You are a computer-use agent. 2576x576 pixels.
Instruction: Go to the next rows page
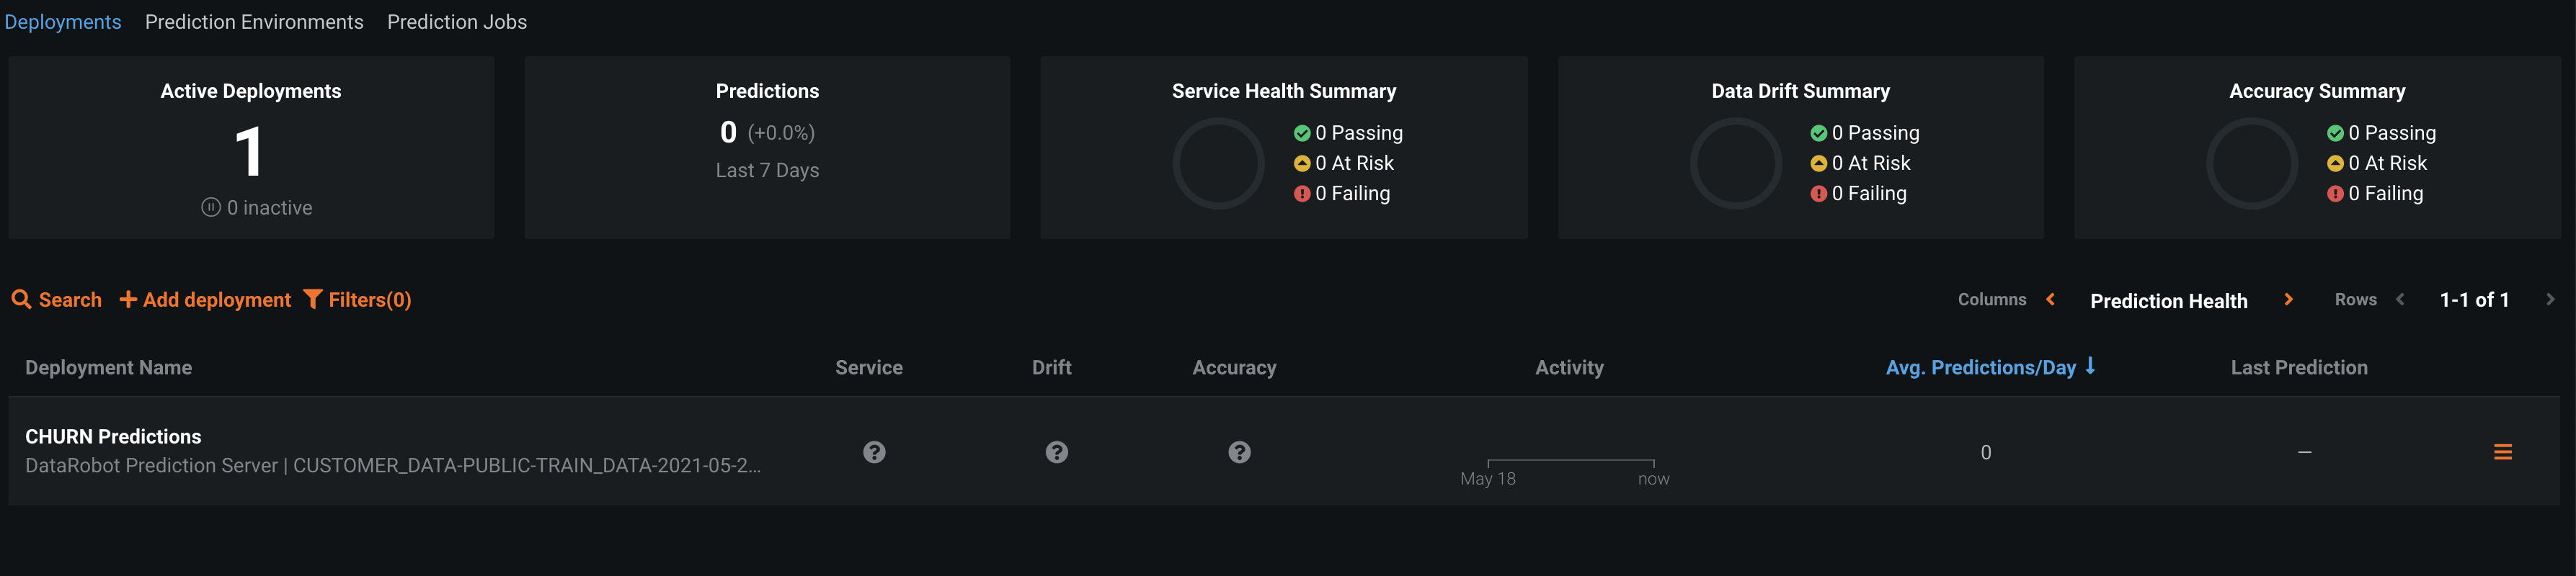coord(2550,300)
